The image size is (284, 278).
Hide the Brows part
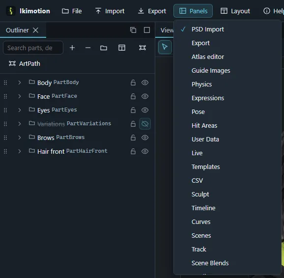click(145, 138)
